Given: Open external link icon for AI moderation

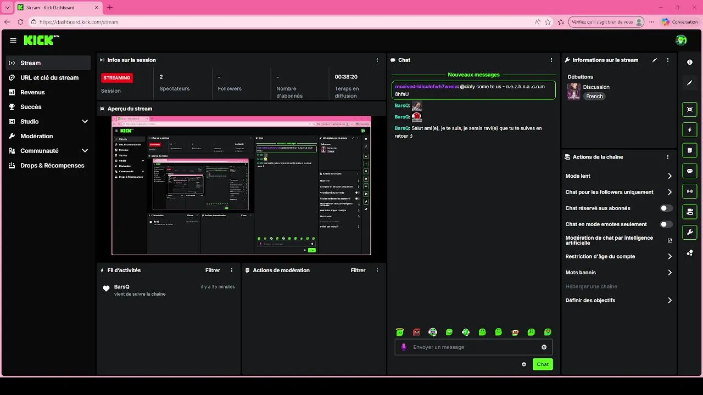Looking at the screenshot, I should click(669, 240).
